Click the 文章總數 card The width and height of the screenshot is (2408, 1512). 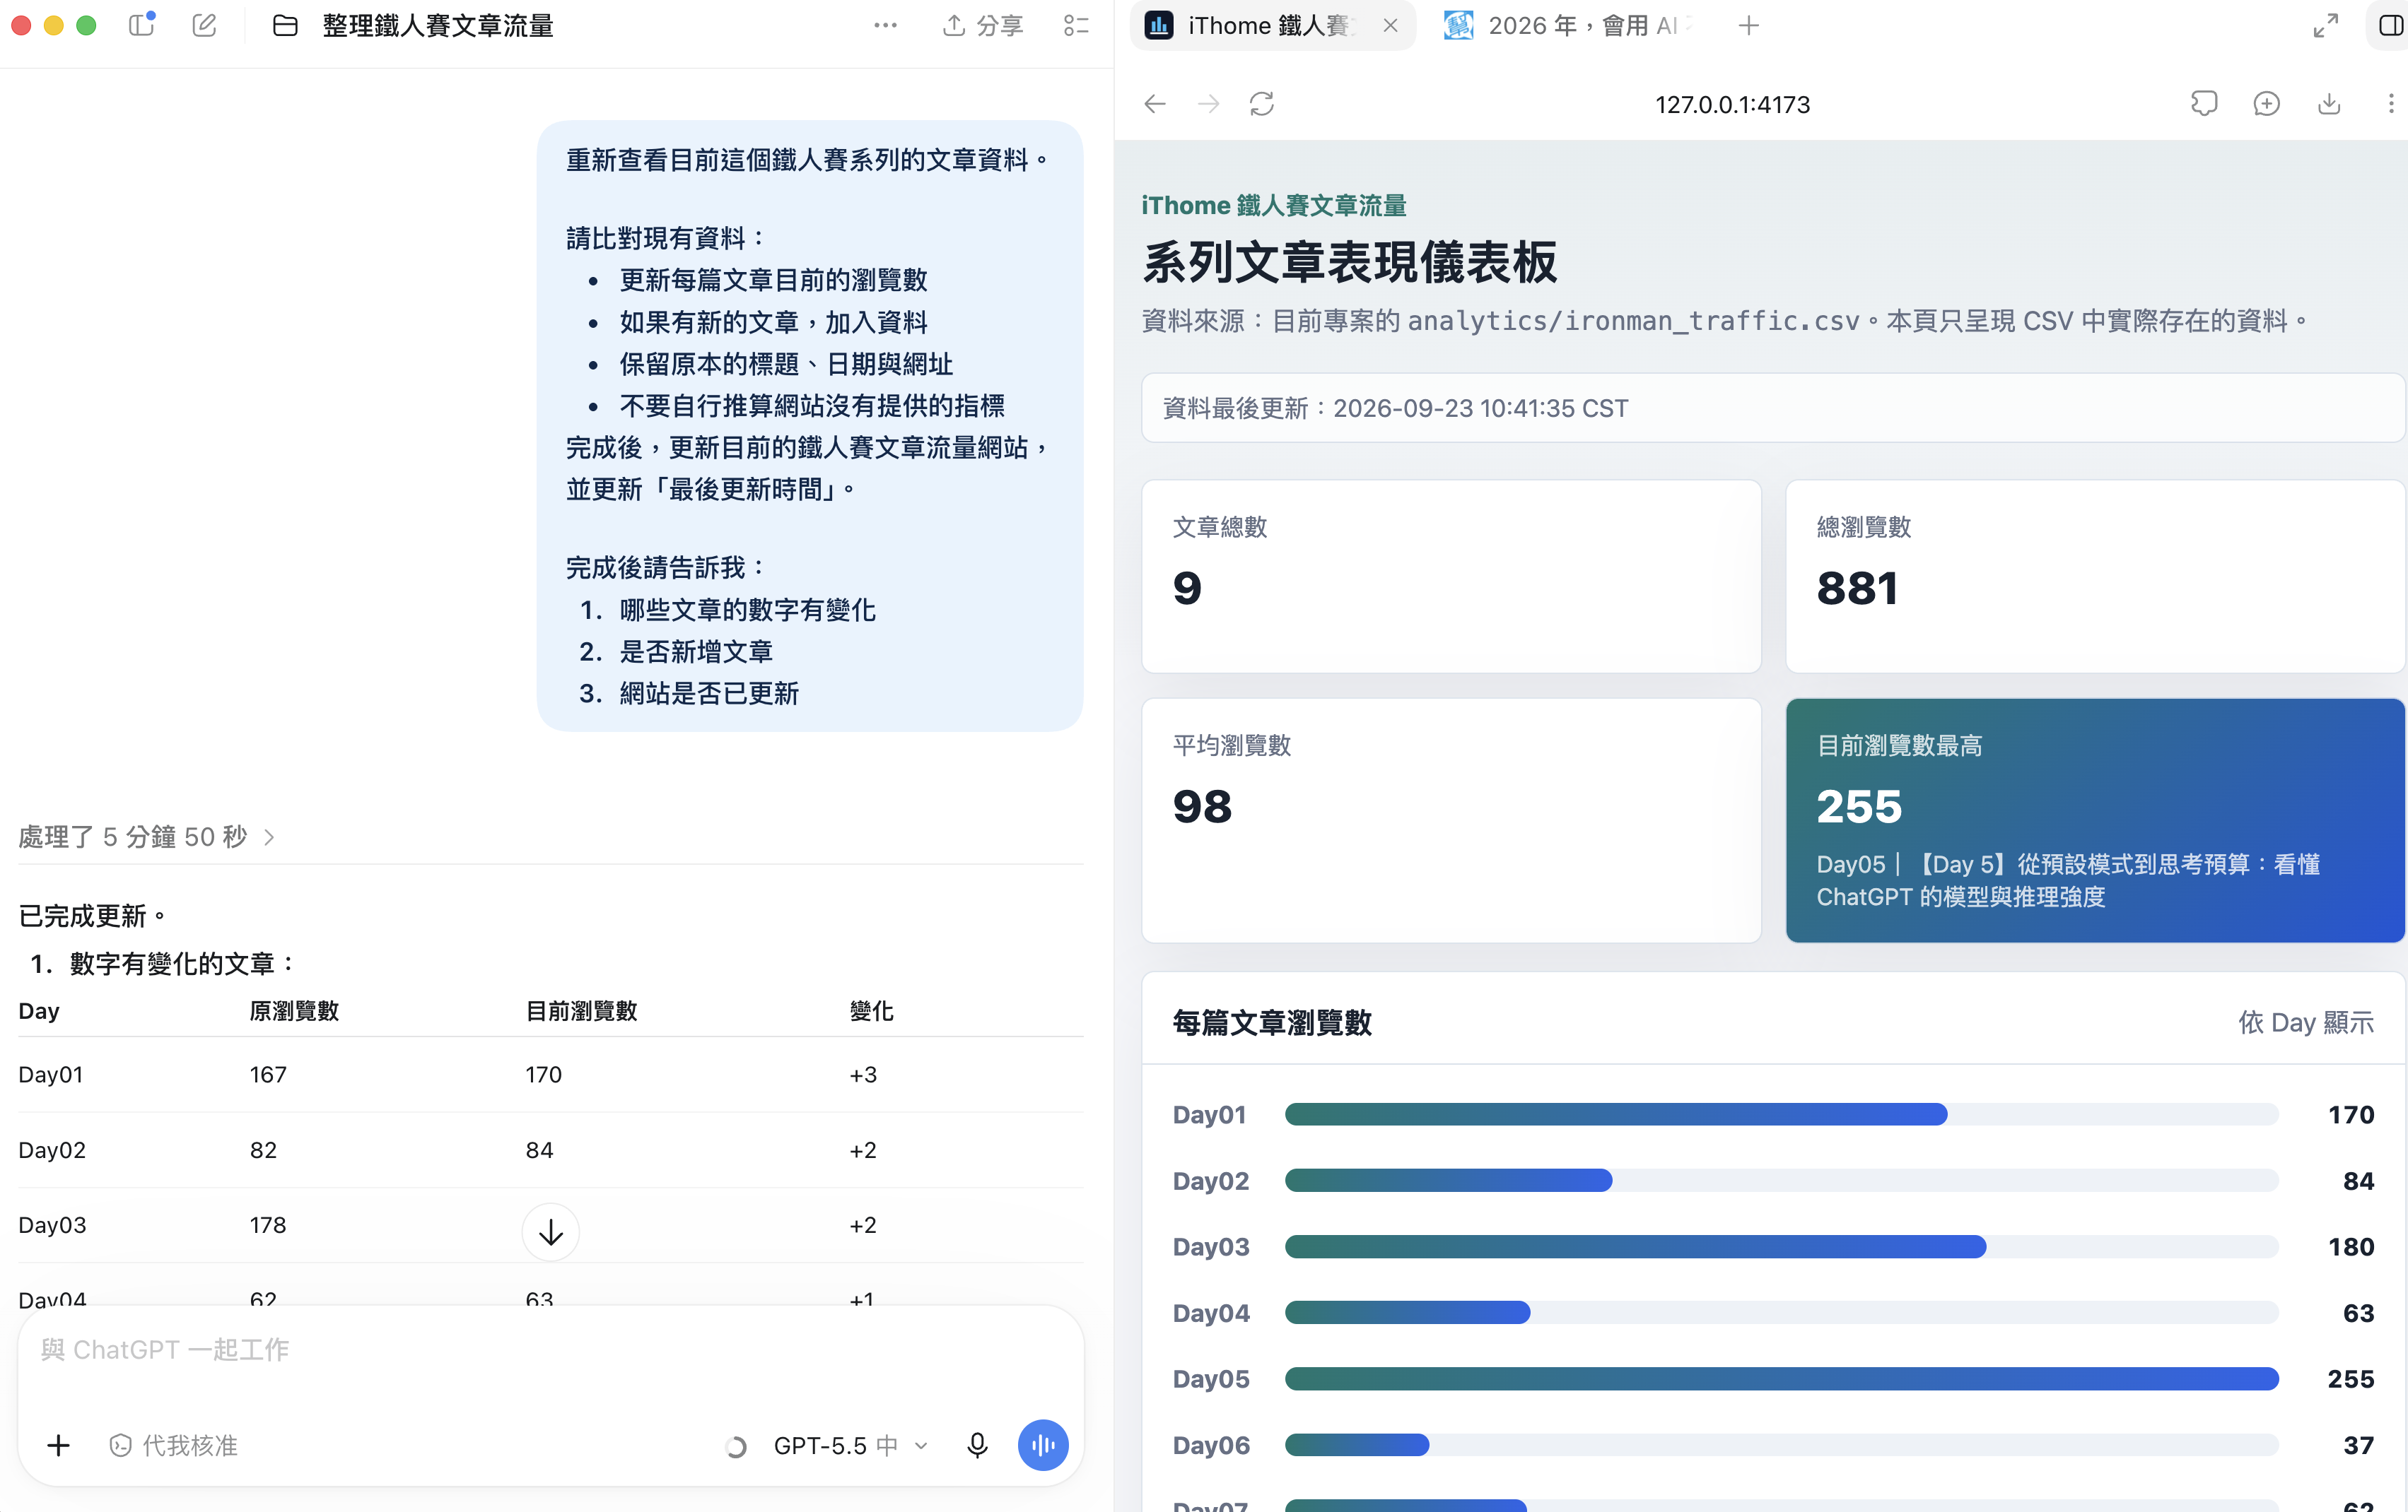(1451, 577)
